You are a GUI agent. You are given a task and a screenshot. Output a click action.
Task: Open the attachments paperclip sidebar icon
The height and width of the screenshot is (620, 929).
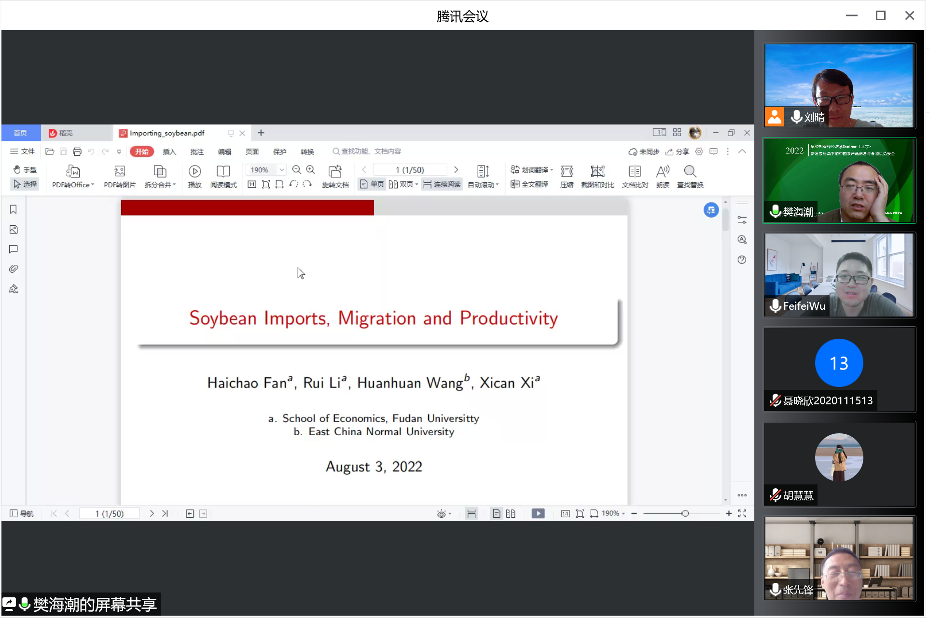(14, 269)
